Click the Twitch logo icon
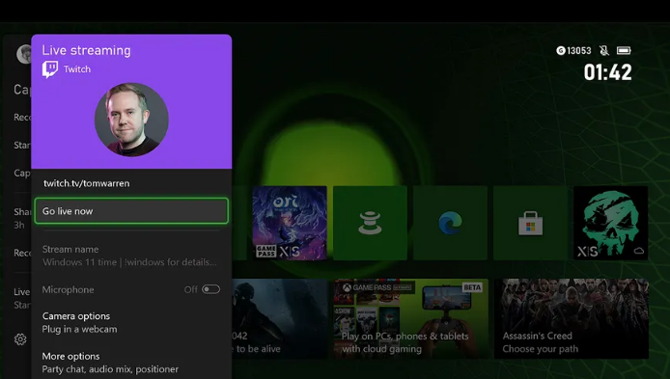 click(50, 69)
